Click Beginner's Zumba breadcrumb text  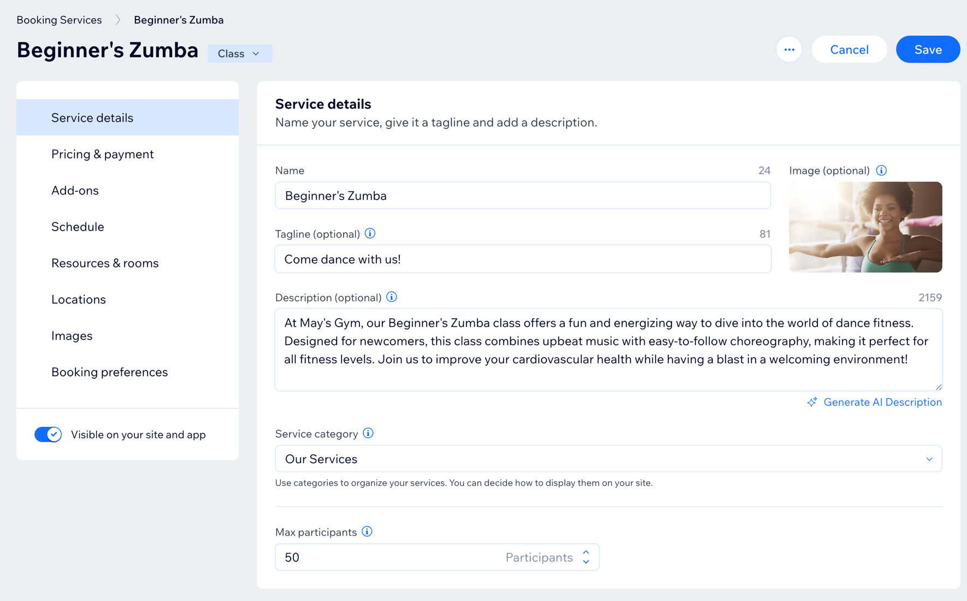(x=179, y=20)
